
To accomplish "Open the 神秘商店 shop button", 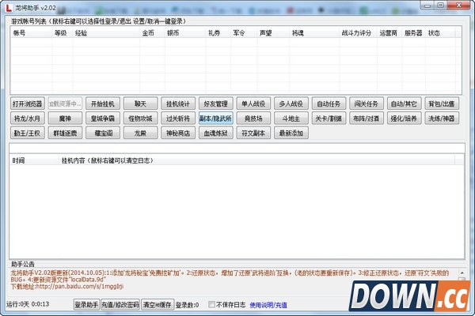I will (x=178, y=133).
